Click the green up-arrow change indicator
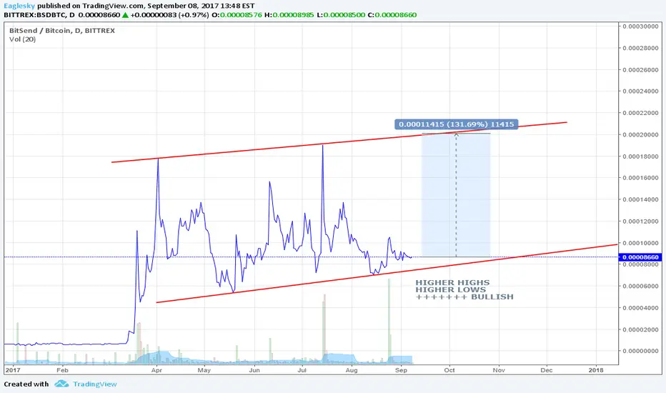666x393 pixels. click(125, 15)
